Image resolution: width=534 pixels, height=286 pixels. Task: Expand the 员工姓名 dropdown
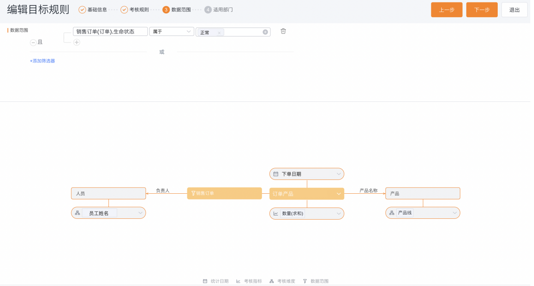pos(141,213)
